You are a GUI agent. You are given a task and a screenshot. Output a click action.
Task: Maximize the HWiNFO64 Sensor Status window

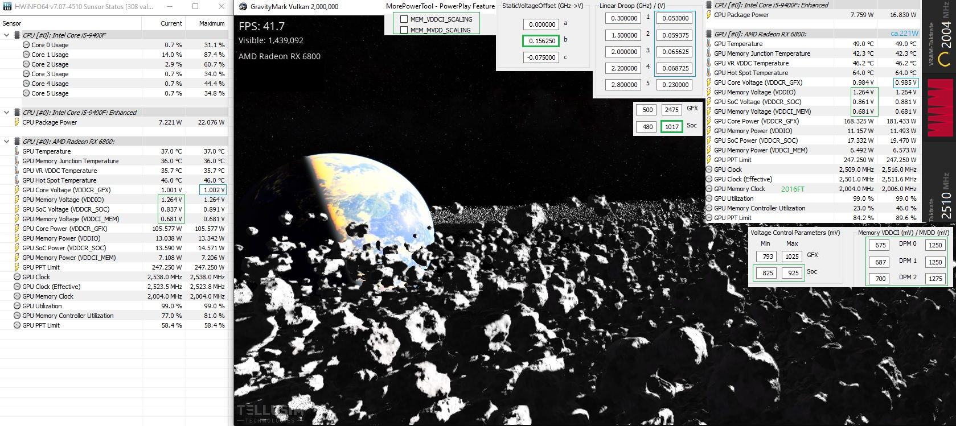point(195,6)
